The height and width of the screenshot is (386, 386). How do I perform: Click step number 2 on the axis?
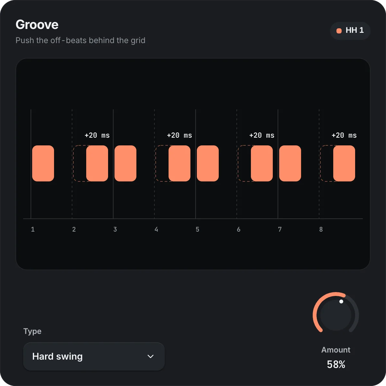74,229
